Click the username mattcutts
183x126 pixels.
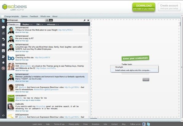click(x=19, y=104)
